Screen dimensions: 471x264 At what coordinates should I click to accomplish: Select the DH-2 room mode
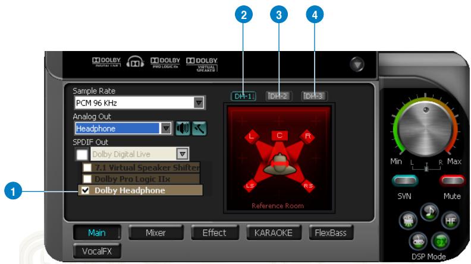279,96
